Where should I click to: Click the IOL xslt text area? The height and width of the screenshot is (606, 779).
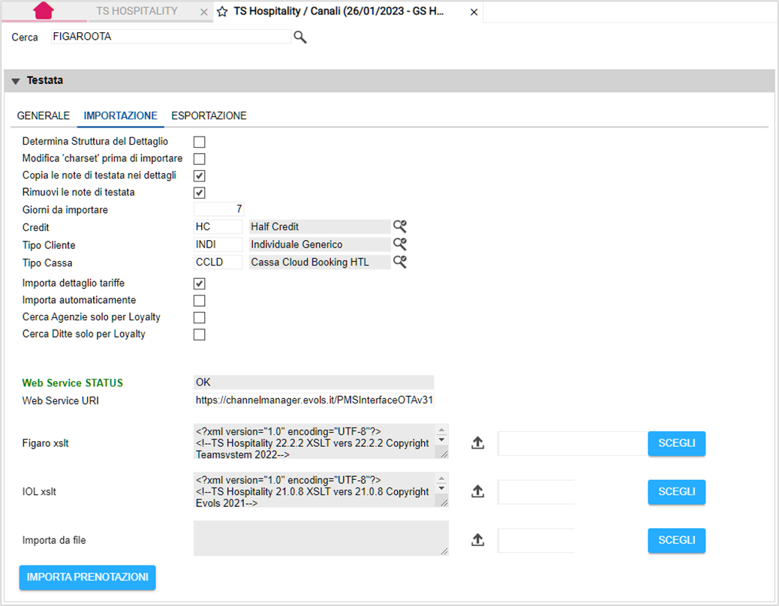tap(315, 490)
